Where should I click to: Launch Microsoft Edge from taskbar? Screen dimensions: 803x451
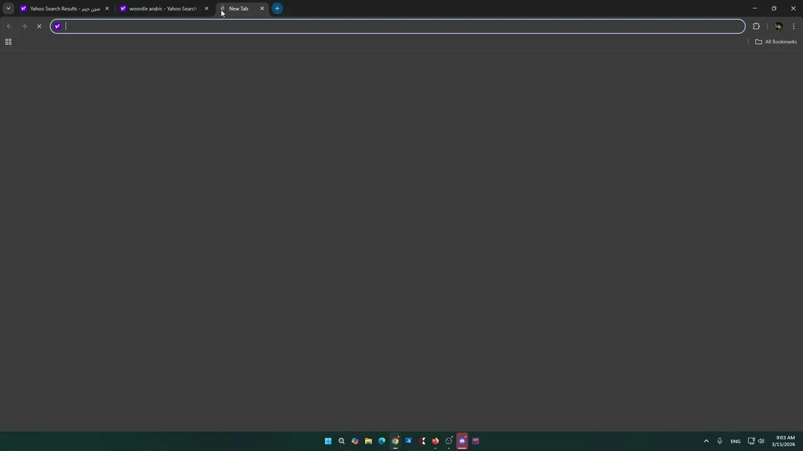coord(382,441)
